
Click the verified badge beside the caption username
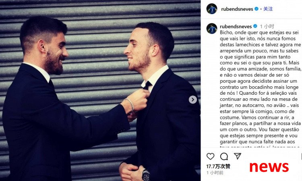click(x=255, y=26)
